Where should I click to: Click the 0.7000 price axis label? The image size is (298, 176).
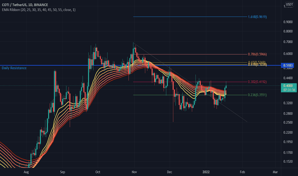pos(288,42)
